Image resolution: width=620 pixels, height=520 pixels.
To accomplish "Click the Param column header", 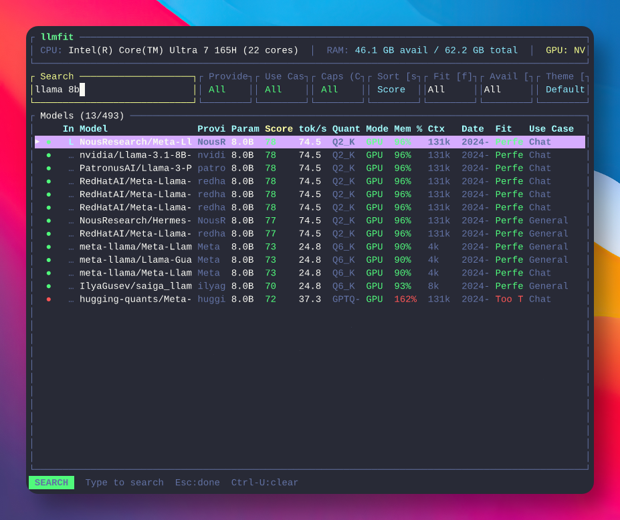I will pos(245,129).
